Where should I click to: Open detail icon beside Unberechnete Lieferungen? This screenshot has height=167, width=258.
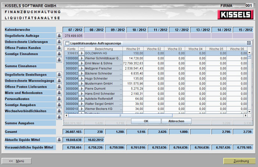click(x=59, y=42)
